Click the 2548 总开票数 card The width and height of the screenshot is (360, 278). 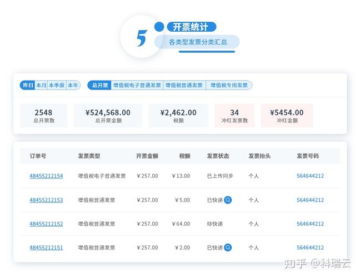coord(44,116)
